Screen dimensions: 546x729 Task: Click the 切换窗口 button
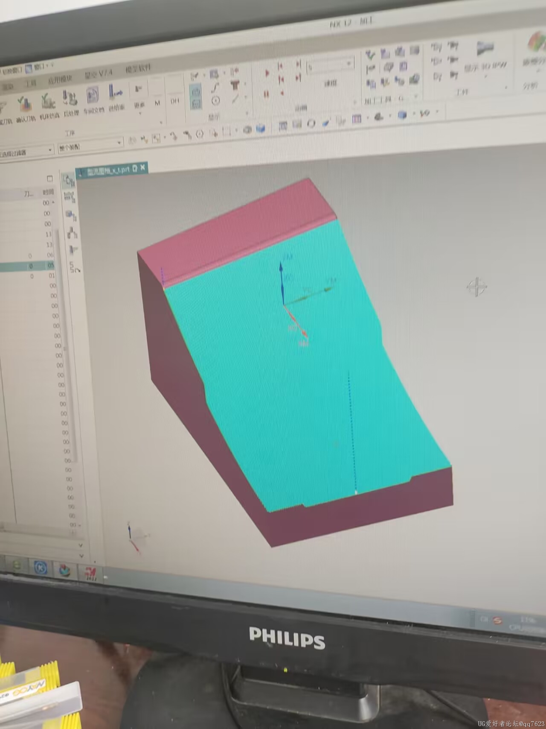[12, 70]
